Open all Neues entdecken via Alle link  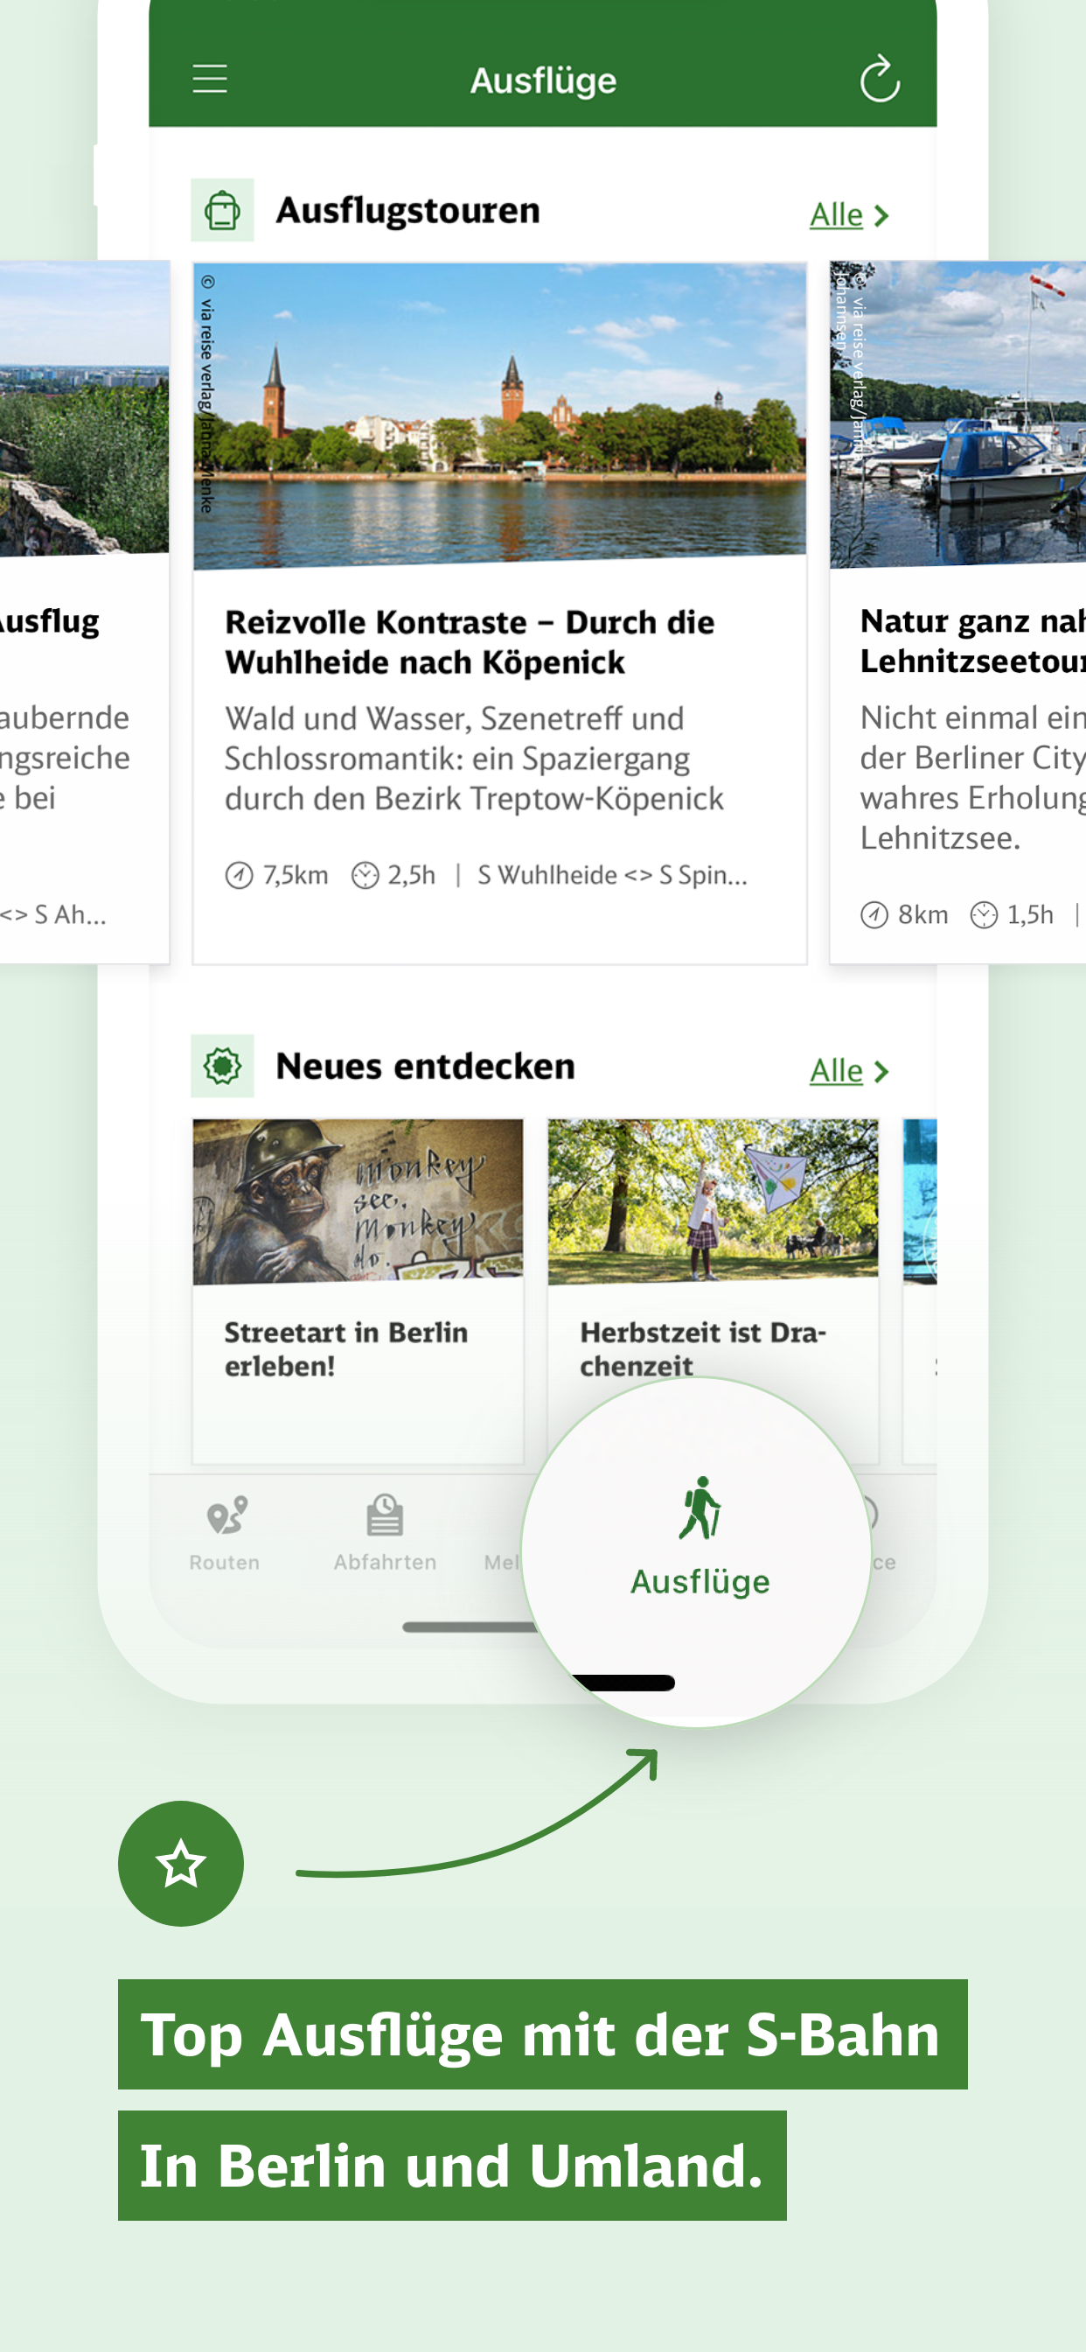tap(836, 1071)
